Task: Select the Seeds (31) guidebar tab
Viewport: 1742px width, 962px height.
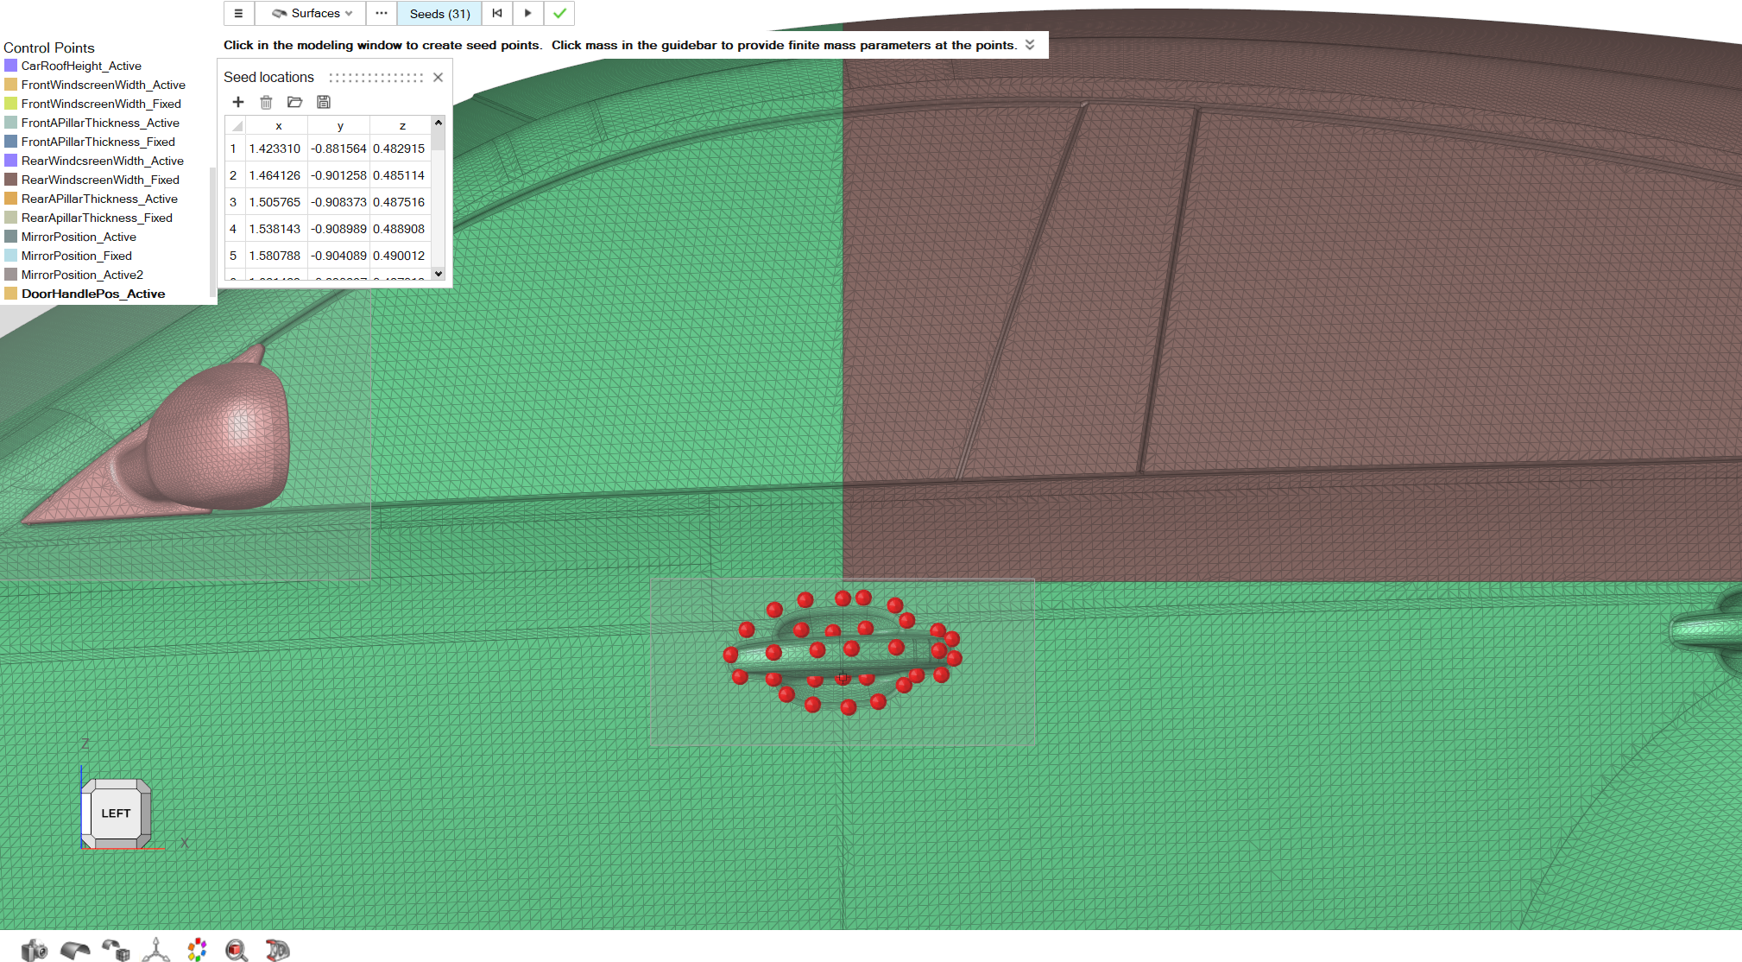Action: coord(439,13)
